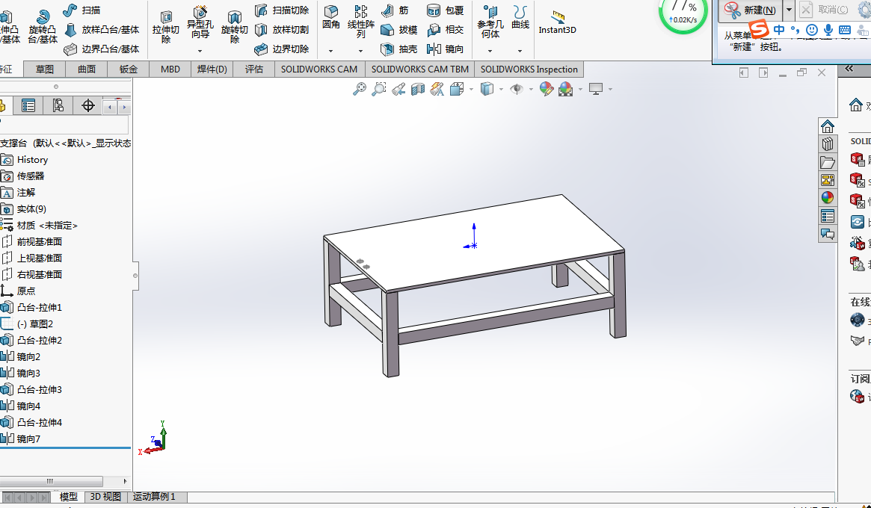The width and height of the screenshot is (871, 508).
Task: Click Edit Appearance color ball icon
Action: pos(546,89)
